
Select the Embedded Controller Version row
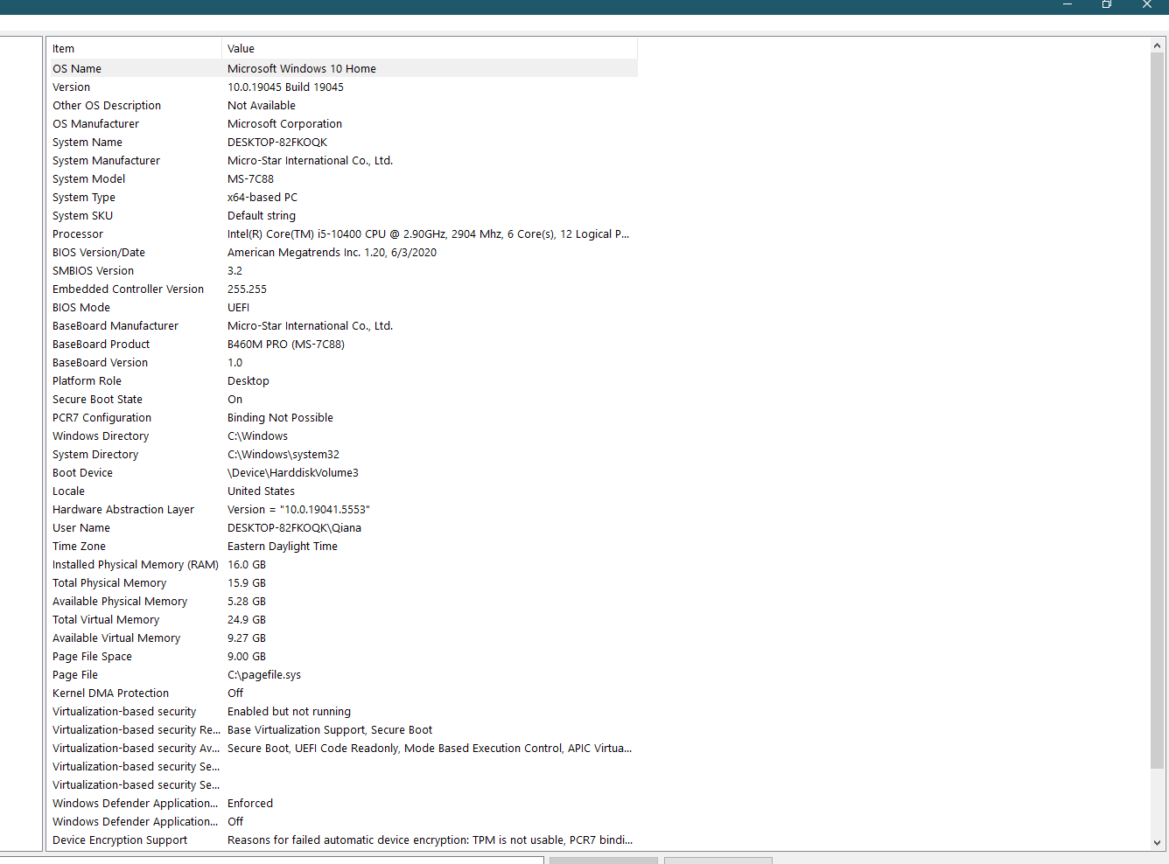(342, 289)
